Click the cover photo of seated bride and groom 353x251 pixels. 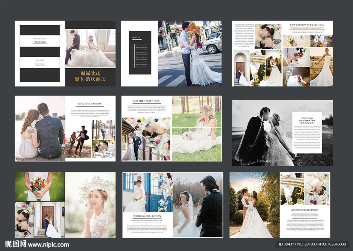91,49
